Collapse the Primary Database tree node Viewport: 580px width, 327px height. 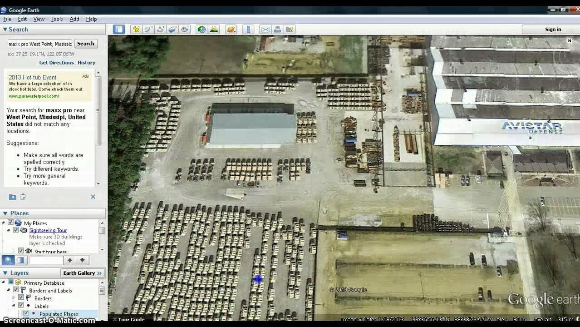pos(4,282)
